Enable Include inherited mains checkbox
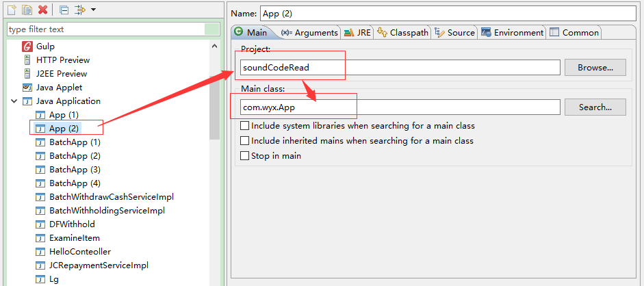The width and height of the screenshot is (644, 286). tap(244, 141)
